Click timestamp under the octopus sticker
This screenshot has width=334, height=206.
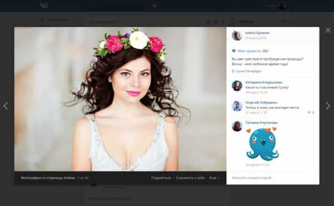[x=257, y=165]
